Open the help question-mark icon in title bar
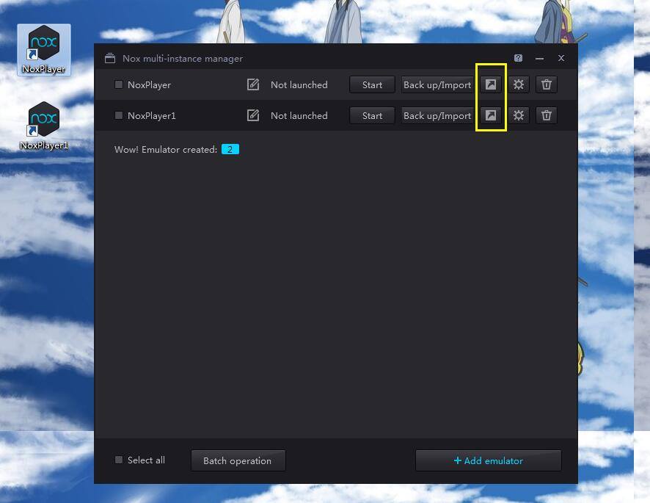 pos(518,58)
